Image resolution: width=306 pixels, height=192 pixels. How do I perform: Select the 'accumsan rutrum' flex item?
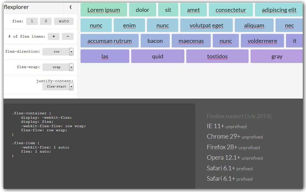tap(110, 41)
